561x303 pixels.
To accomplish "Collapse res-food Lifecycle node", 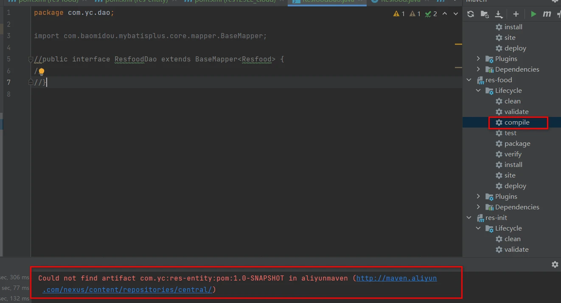I will click(x=478, y=90).
